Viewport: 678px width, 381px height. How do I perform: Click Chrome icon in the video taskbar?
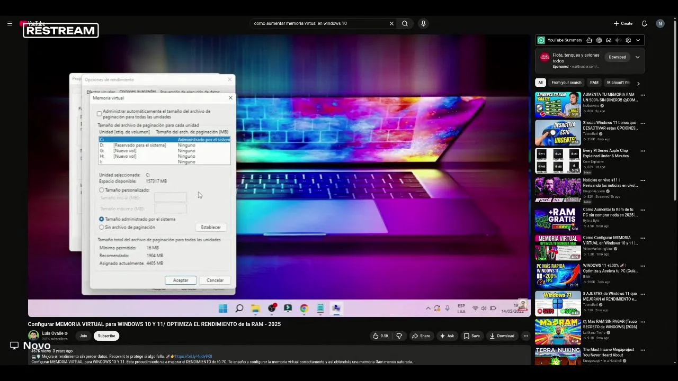pos(304,309)
